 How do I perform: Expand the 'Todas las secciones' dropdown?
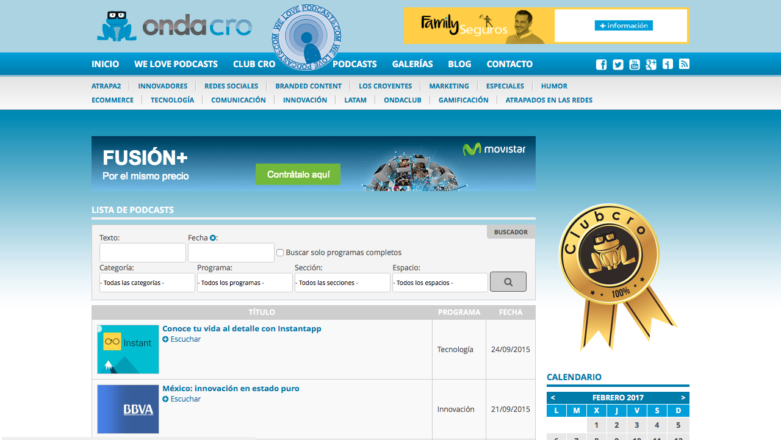[342, 282]
